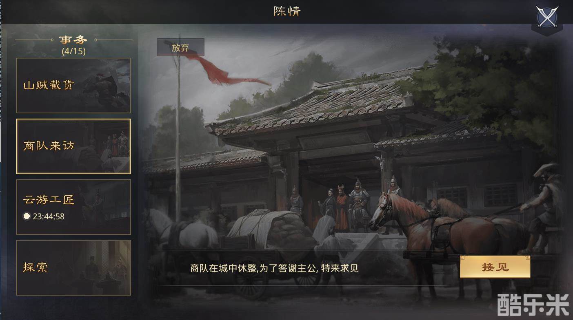Click the (4/15) affairs counter

[73, 51]
